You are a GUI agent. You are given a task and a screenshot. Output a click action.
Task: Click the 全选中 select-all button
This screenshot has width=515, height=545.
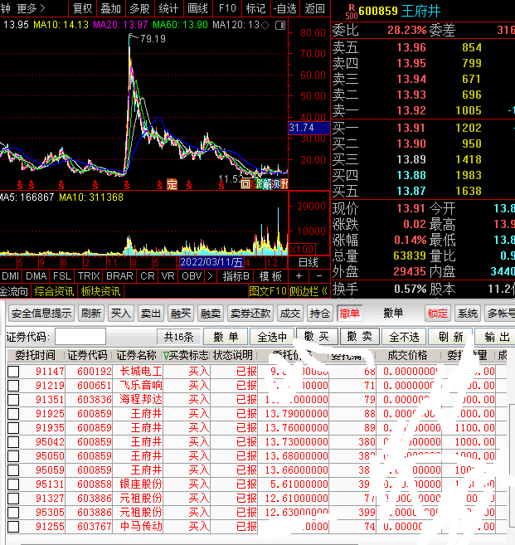click(272, 337)
